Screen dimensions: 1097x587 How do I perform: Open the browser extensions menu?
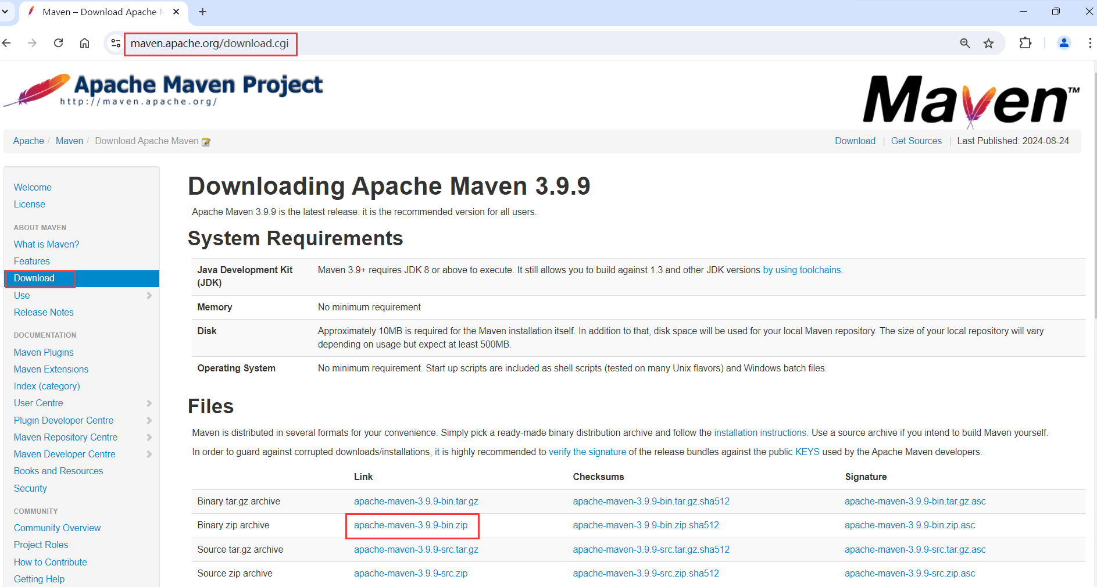point(1025,43)
